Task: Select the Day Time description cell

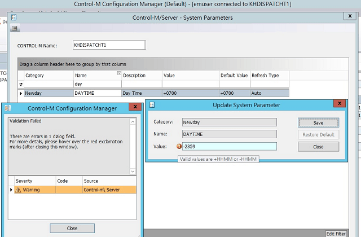Action: pyautogui.click(x=142, y=93)
